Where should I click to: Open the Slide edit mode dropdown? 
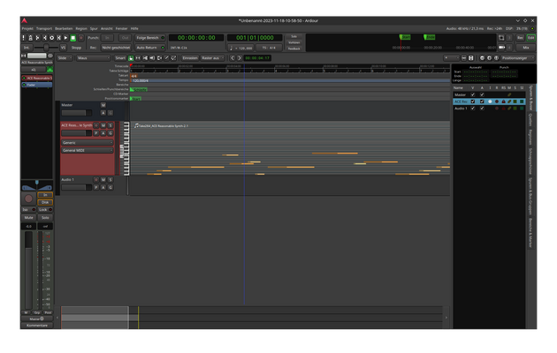[65, 57]
